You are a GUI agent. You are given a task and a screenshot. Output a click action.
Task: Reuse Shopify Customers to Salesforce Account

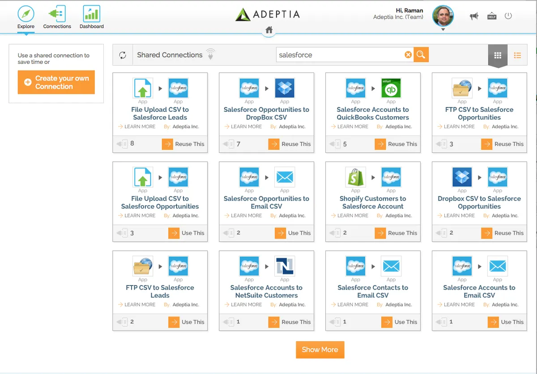(396, 233)
